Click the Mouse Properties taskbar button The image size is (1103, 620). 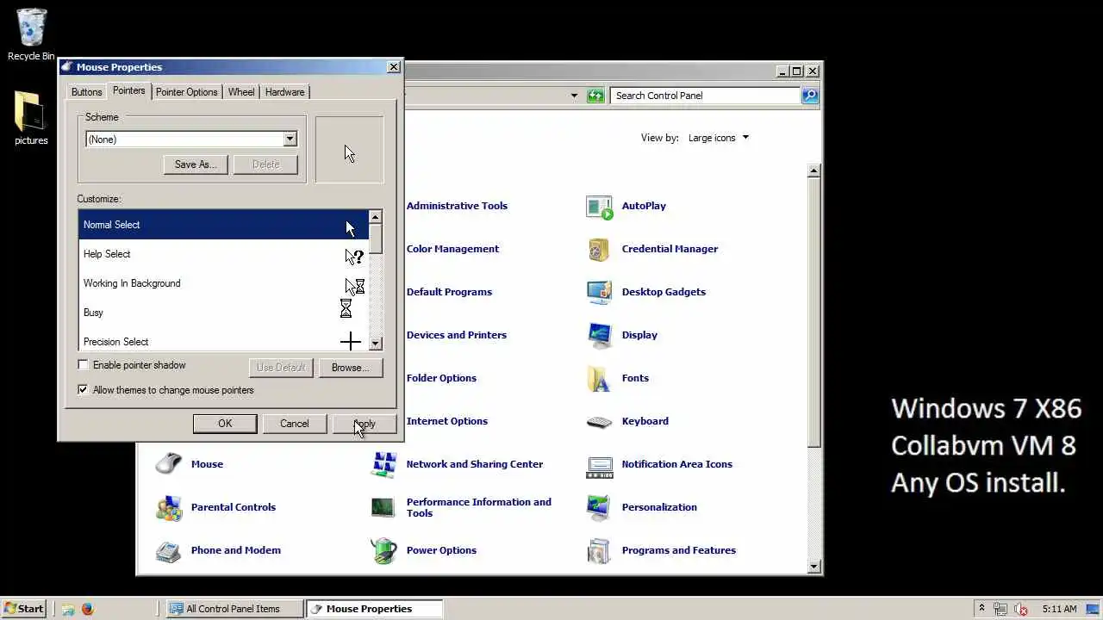[374, 609]
